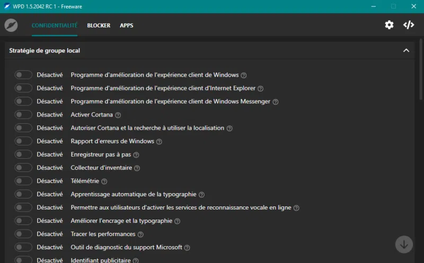Click Collecteur d'inventaire label text
The image size is (424, 263).
(101, 167)
